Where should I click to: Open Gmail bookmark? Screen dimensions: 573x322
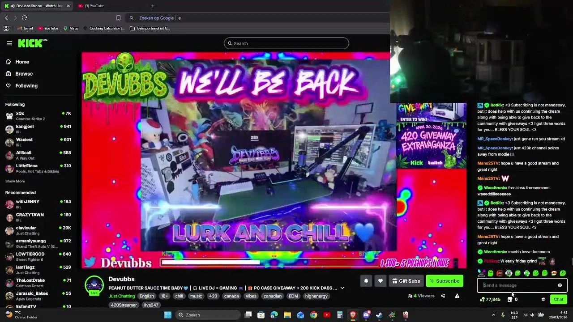(x=25, y=28)
